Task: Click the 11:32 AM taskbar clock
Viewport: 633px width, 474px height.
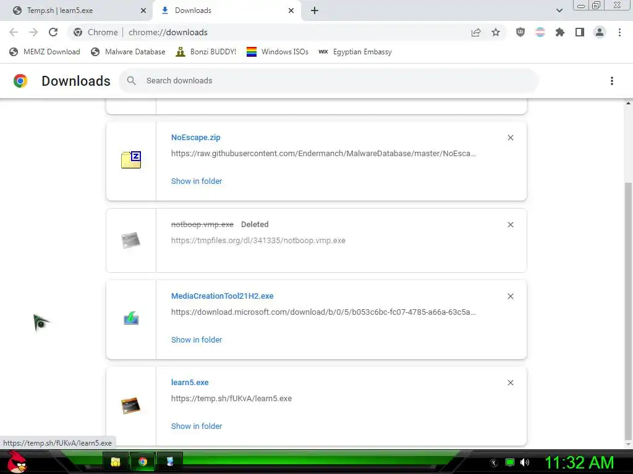Action: (580, 463)
